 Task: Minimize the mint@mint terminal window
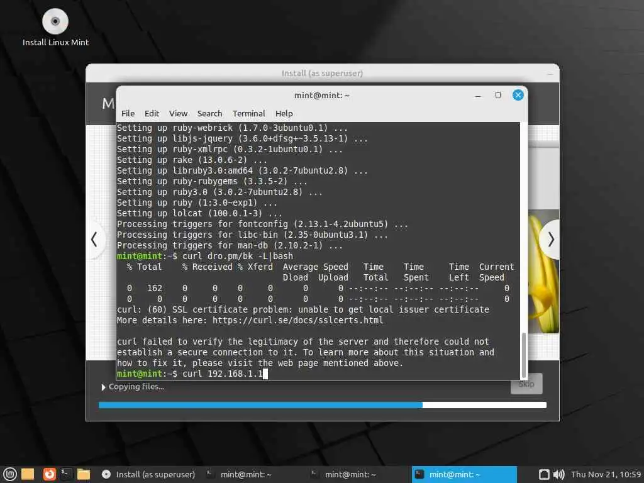tap(478, 96)
